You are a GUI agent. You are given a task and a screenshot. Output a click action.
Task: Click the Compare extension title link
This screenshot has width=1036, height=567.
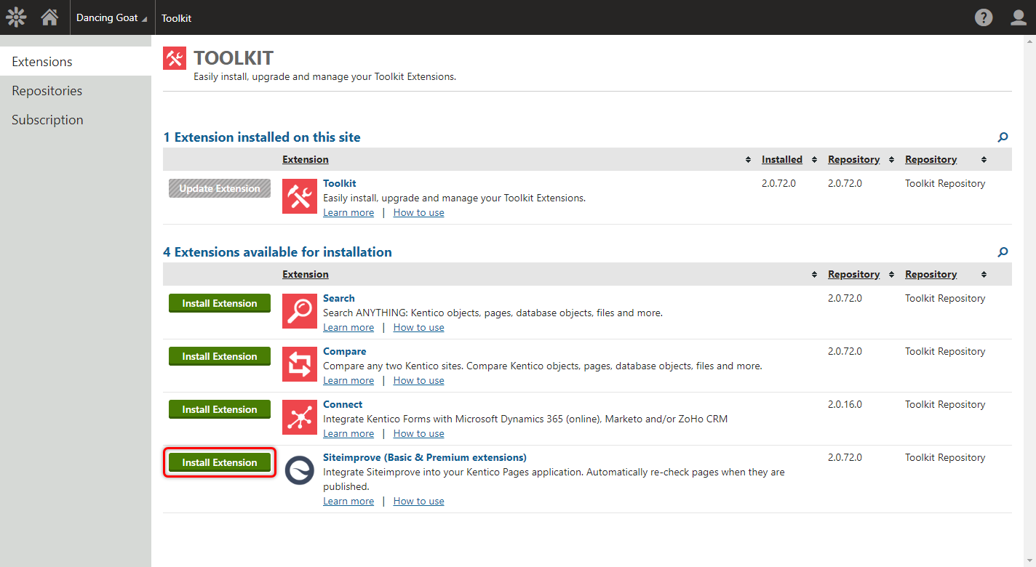345,351
